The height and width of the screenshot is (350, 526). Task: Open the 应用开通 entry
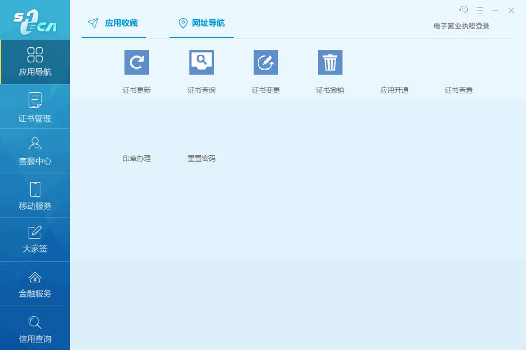click(x=394, y=90)
